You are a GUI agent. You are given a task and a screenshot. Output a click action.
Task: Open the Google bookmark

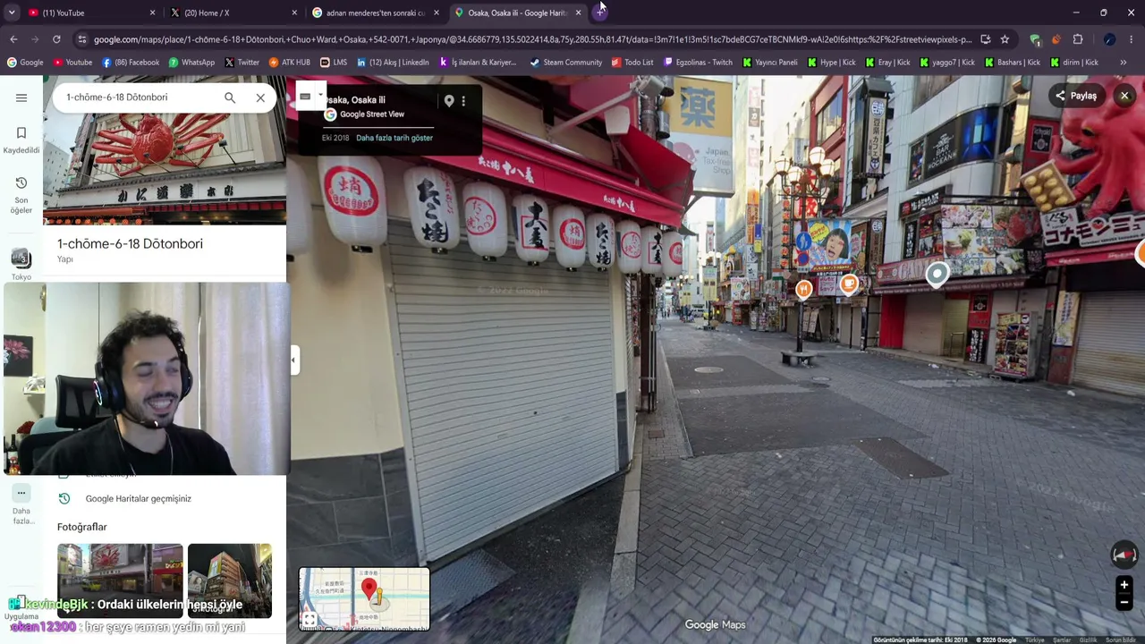click(x=25, y=63)
